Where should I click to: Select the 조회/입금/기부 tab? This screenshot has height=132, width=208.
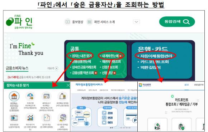[199, 85]
